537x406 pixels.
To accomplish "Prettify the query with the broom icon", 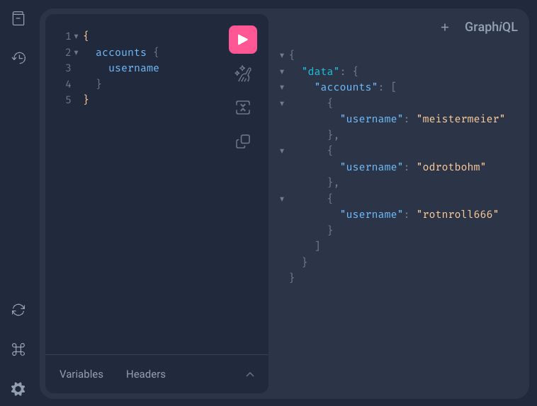I will pos(243,74).
